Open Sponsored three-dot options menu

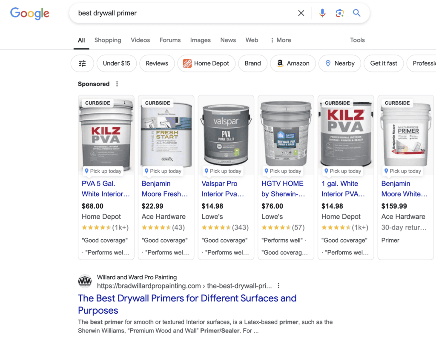tap(117, 84)
